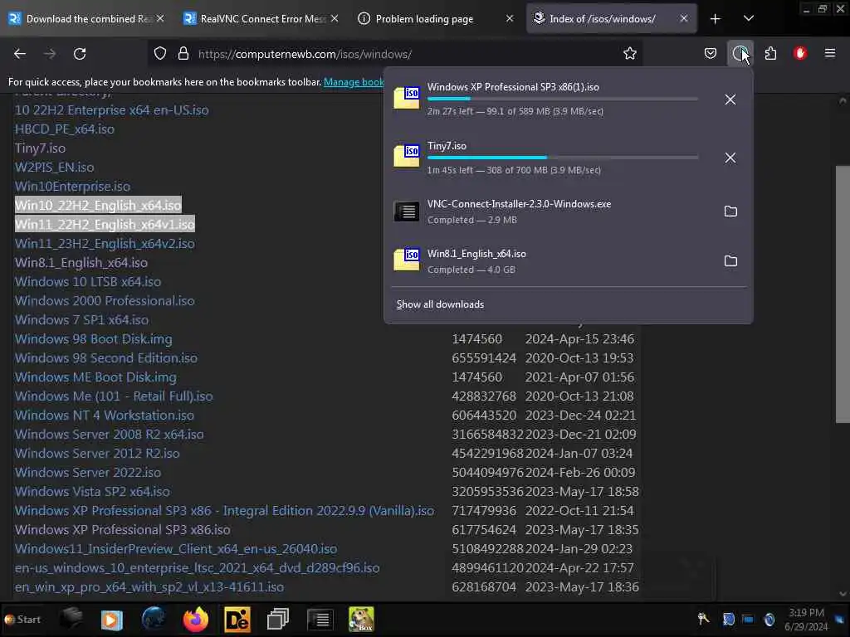The height and width of the screenshot is (637, 850).
Task: Open the HBCD_PE_x64.iso link
Action: tap(65, 129)
